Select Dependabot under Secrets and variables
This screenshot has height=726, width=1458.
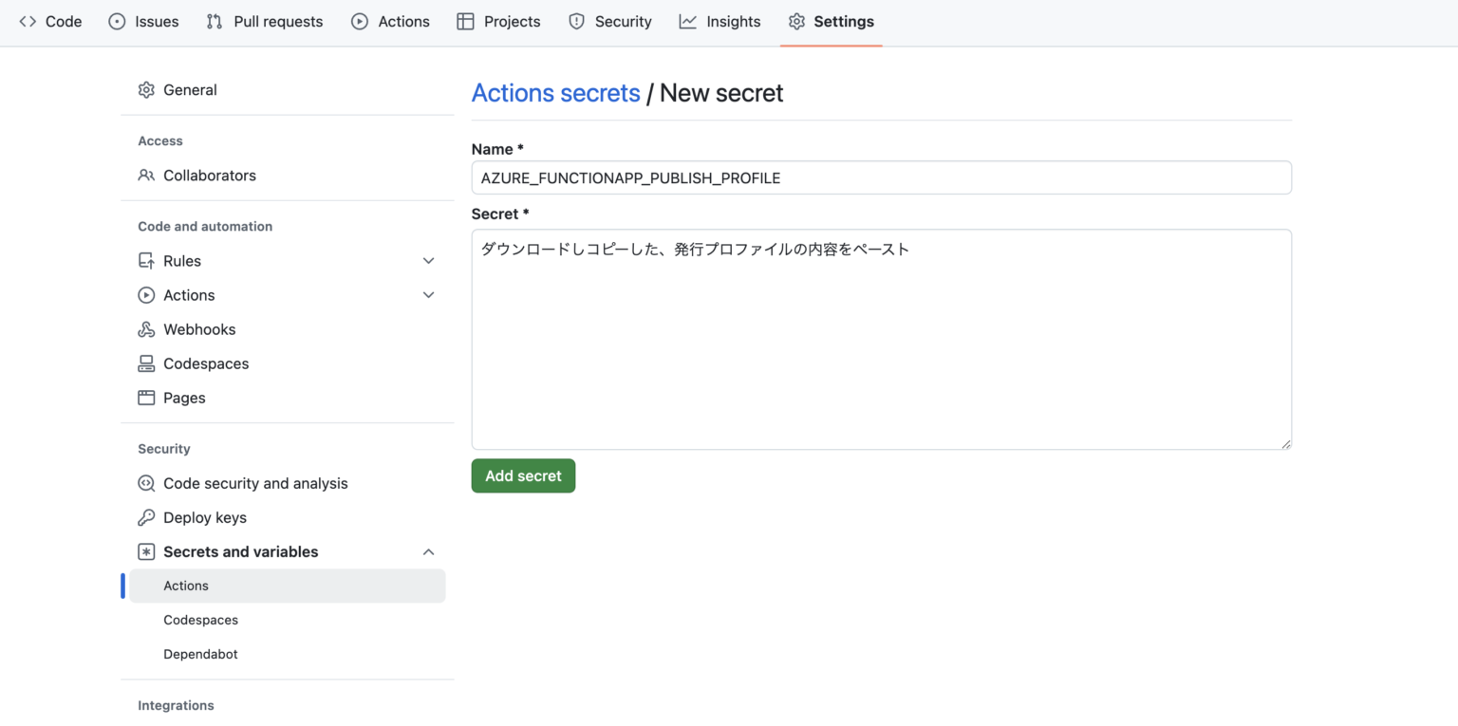click(x=200, y=654)
